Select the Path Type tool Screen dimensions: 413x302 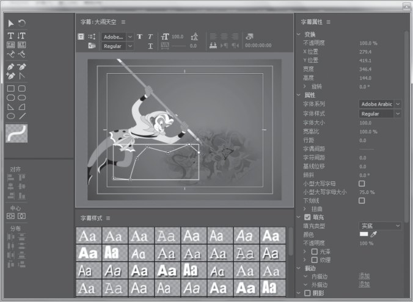click(11, 54)
